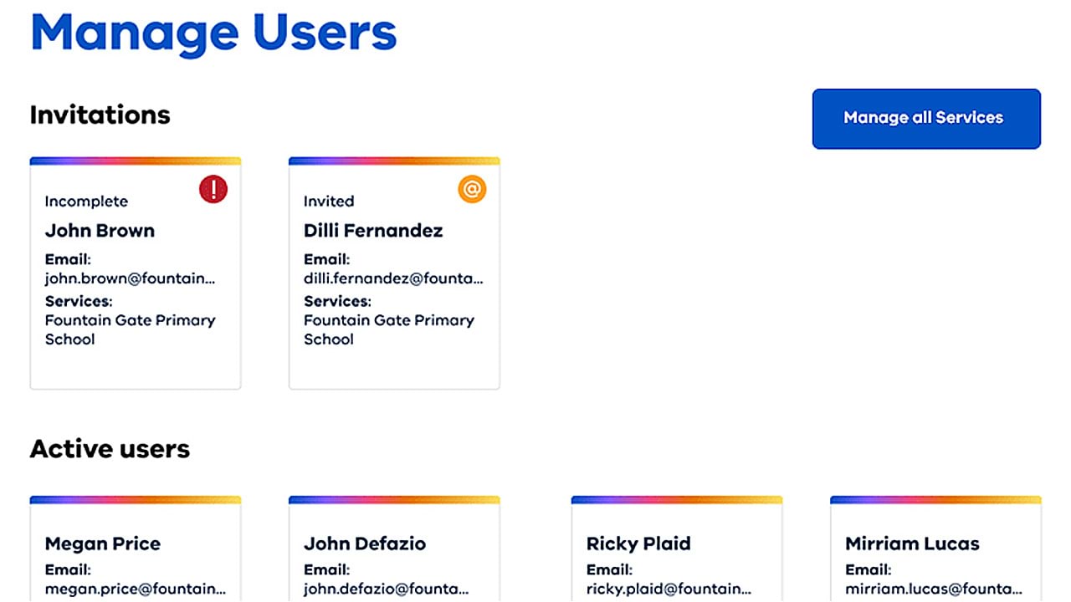Click the Manage Users page heading
The height and width of the screenshot is (602, 1071).
[x=213, y=32]
